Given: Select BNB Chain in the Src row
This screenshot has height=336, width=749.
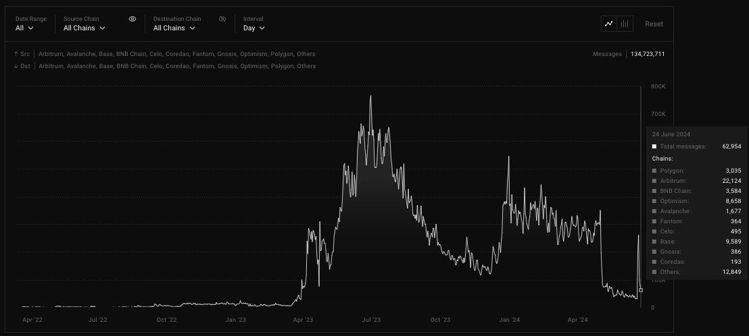Looking at the screenshot, I should (131, 54).
